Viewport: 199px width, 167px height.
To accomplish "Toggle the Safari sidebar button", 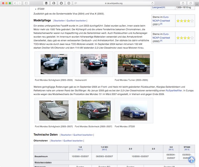I will pyautogui.click(x=26, y=3).
